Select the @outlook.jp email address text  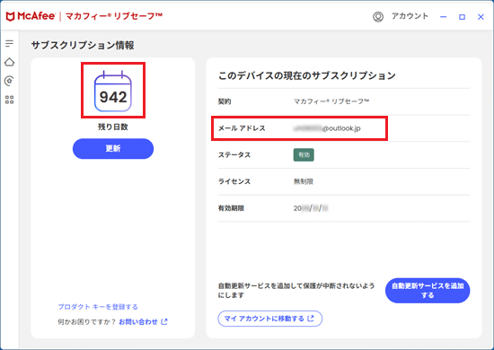pos(327,128)
